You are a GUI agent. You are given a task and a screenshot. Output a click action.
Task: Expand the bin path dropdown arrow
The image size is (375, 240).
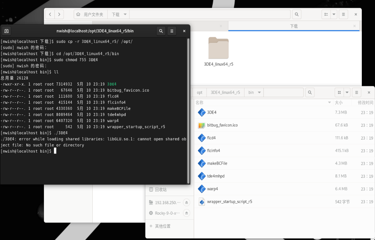259,92
